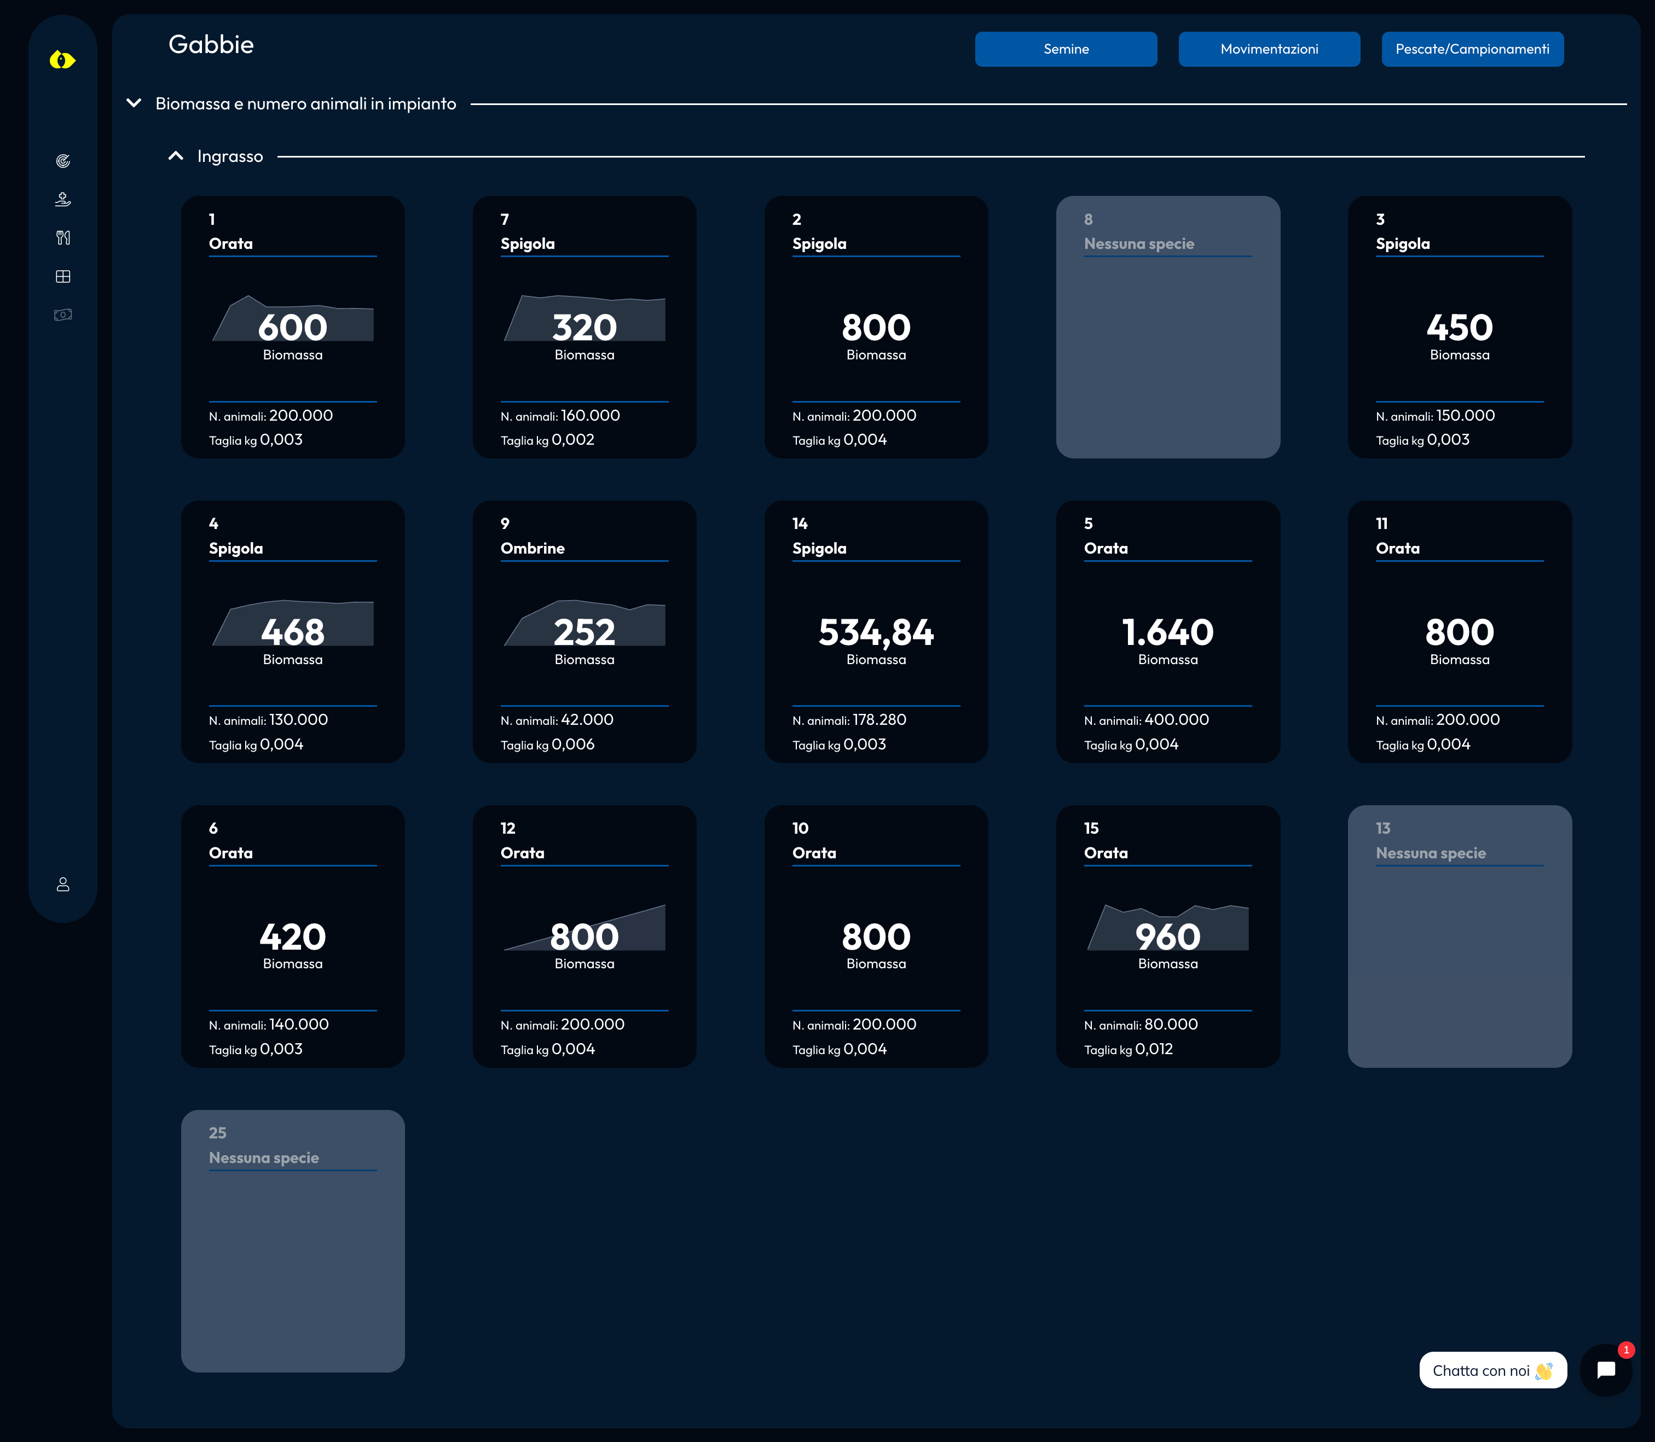Open the chat bubble widget icon

1606,1370
